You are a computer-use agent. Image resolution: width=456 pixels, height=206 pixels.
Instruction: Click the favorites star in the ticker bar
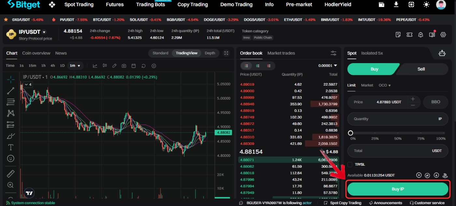coord(6,20)
